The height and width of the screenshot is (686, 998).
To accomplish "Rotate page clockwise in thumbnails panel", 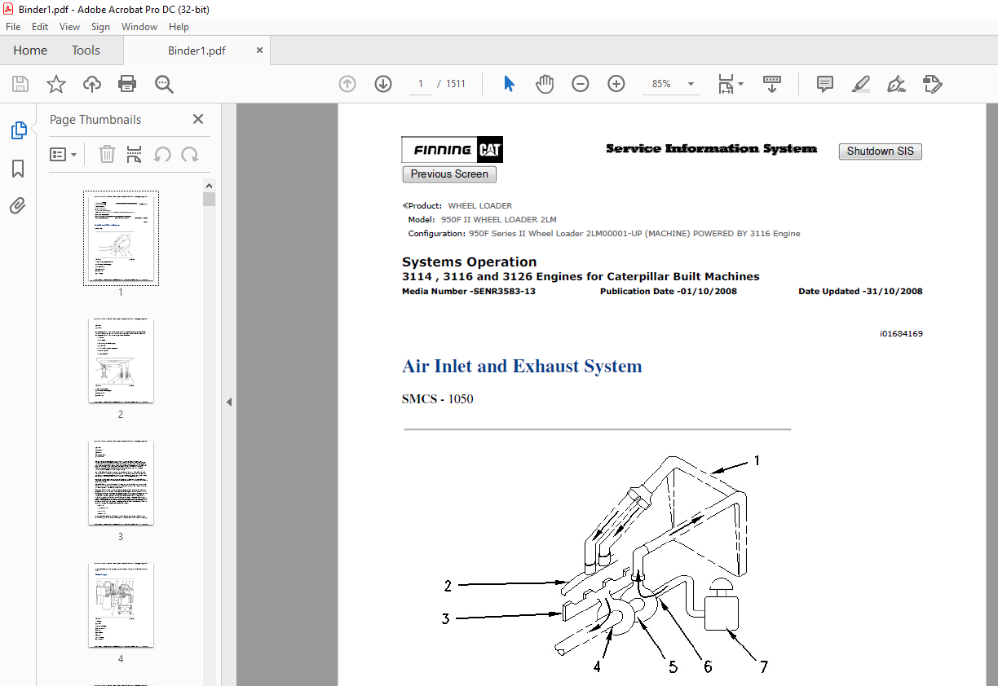I will [x=190, y=154].
